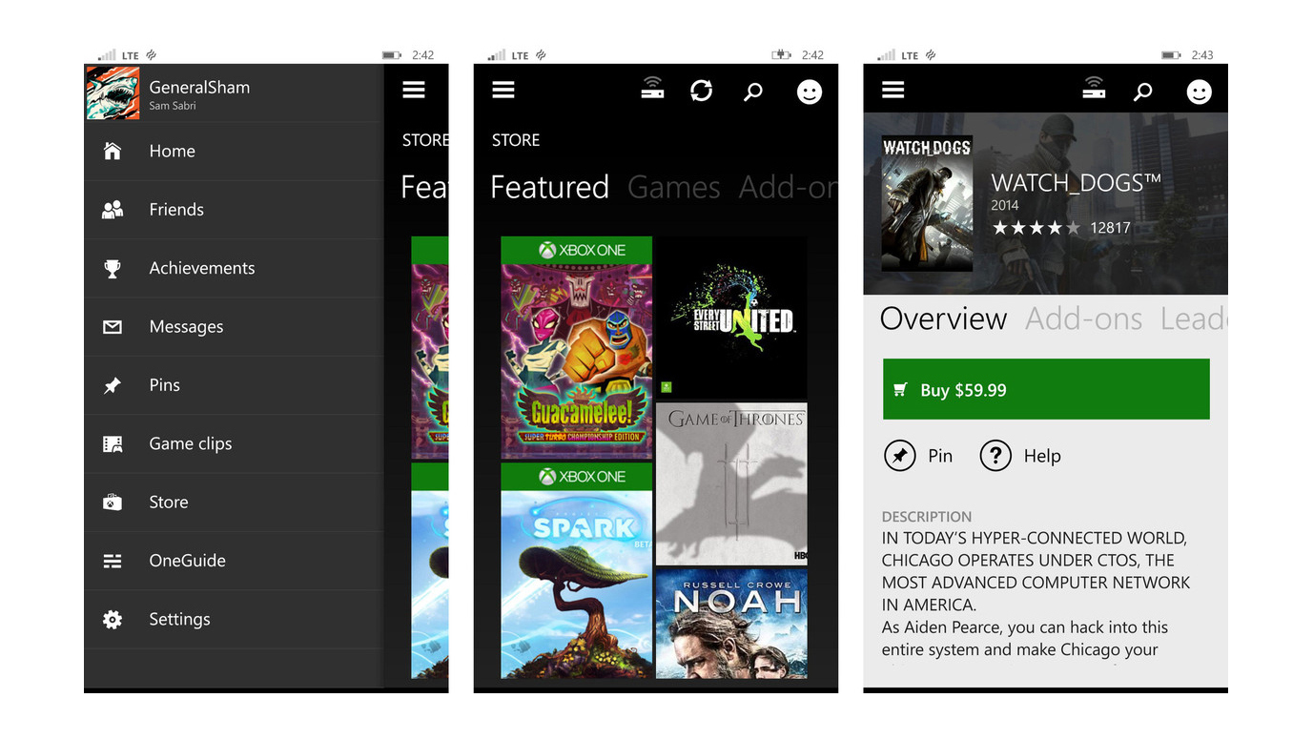Connect to console on Store Featured screen
The image size is (1313, 739).
point(652,89)
